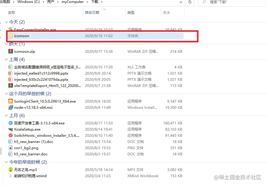The height and width of the screenshot is (186, 267).
Task: Go to Windows (C:) in the breadcrumb
Action: click(28, 2)
